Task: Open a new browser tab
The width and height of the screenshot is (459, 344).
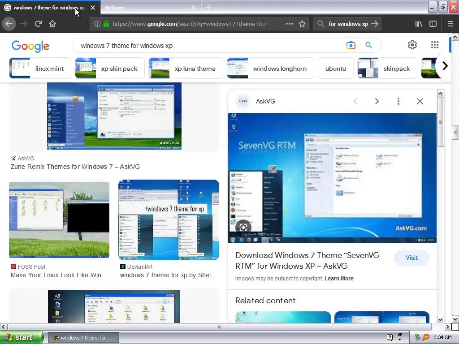Action: (209, 7)
